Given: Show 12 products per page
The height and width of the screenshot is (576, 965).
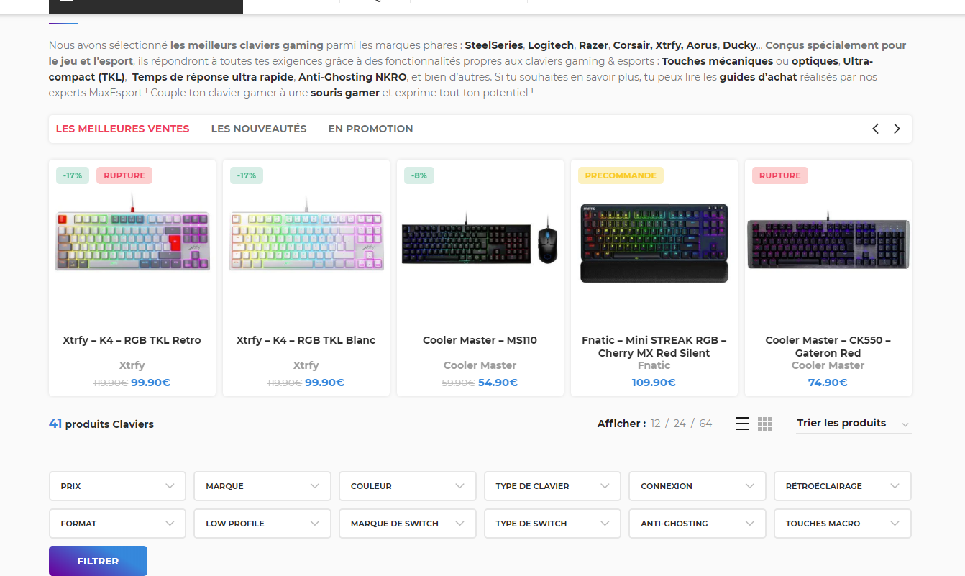Looking at the screenshot, I should (x=656, y=424).
